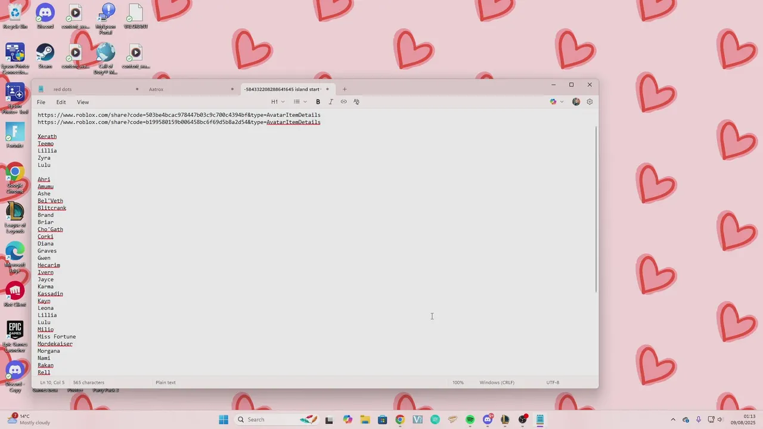Select the Microsoft Edge desktop shortcut

pyautogui.click(x=15, y=257)
